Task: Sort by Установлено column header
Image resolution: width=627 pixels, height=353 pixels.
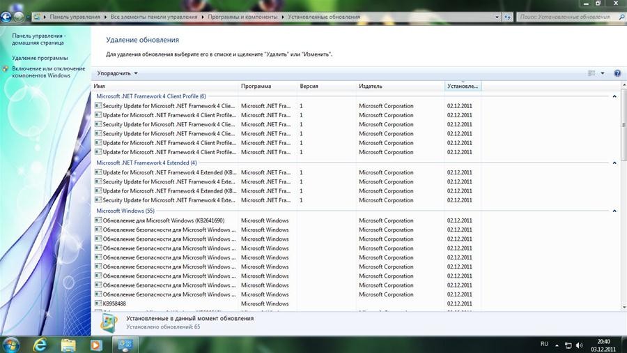Action: click(x=463, y=86)
